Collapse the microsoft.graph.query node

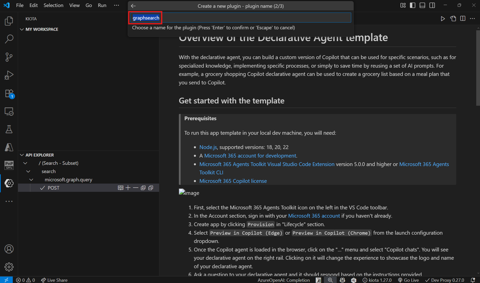31,180
